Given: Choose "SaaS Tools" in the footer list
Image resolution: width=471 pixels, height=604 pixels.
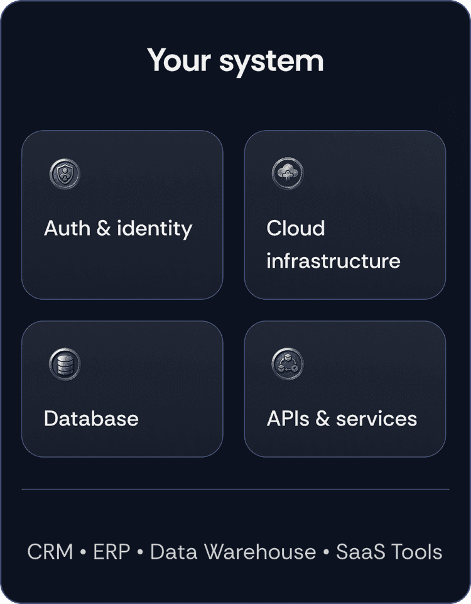Looking at the screenshot, I should 389,552.
